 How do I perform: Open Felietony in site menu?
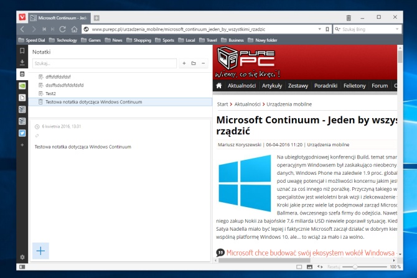pos(355,86)
